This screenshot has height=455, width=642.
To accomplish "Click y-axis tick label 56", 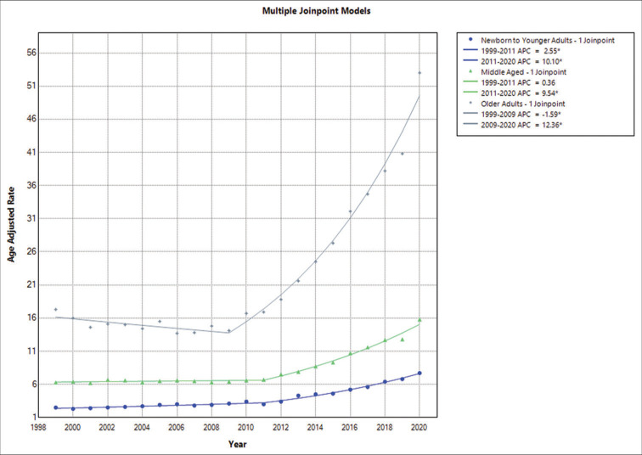I will click(x=32, y=53).
